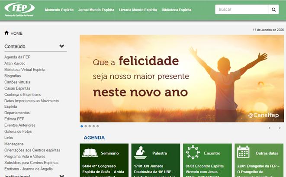The width and height of the screenshot is (286, 177).
Task: Go to next banner with right arrow
Action: (280, 128)
